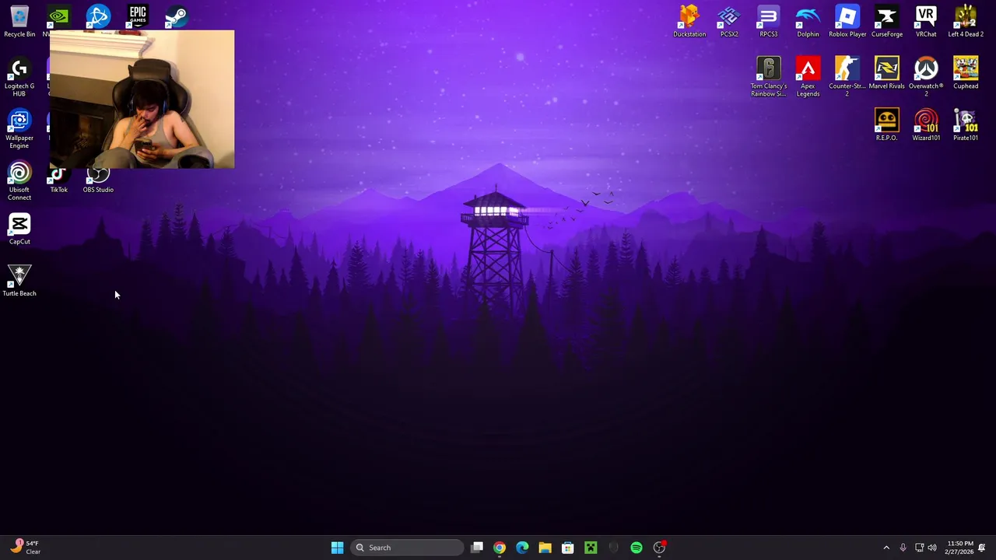Launch Left 4 Dead 2 shortcut
The width and height of the screenshot is (996, 560).
[x=966, y=21]
